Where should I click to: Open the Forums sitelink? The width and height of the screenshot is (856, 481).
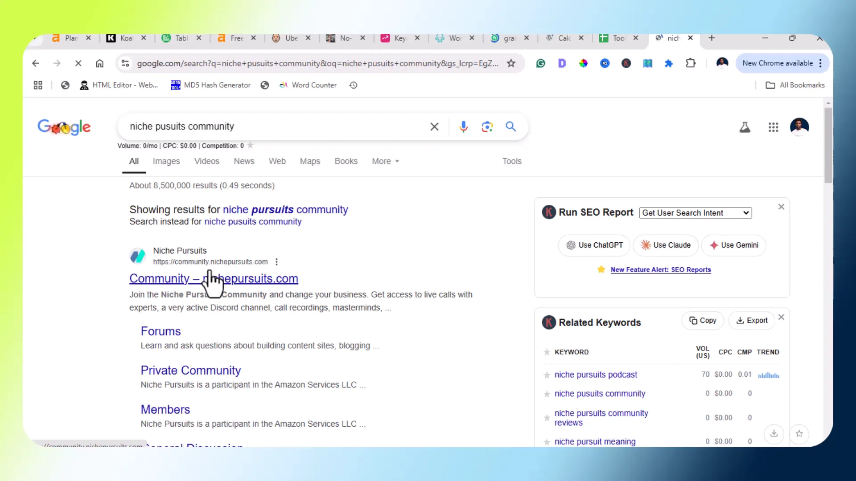[x=160, y=331]
